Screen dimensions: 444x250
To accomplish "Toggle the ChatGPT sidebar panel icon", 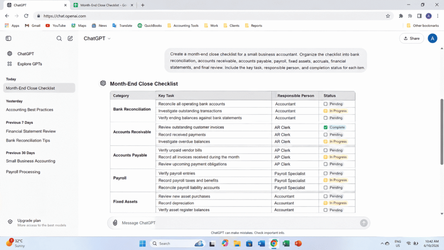I will tap(9, 38).
